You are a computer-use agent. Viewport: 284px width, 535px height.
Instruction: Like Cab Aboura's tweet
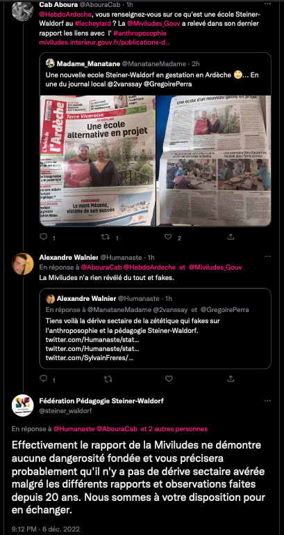[168, 236]
